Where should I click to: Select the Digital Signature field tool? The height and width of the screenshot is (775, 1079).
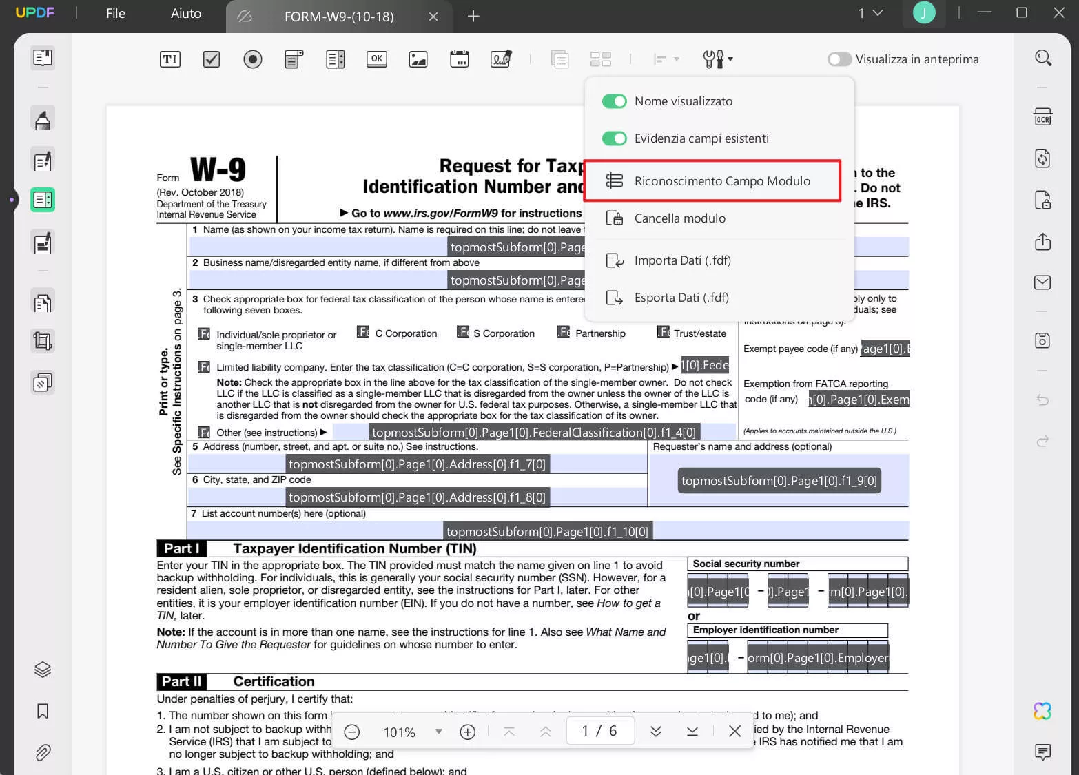pyautogui.click(x=501, y=59)
